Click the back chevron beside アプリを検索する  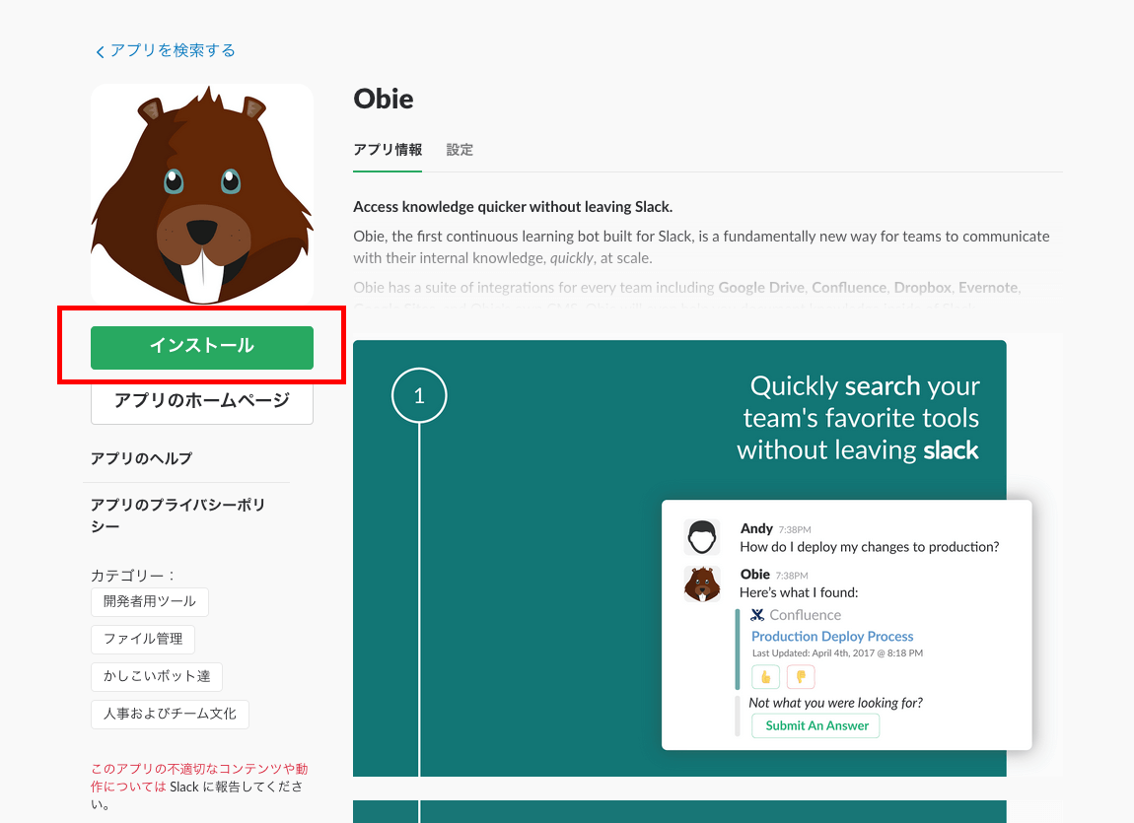[x=100, y=51]
